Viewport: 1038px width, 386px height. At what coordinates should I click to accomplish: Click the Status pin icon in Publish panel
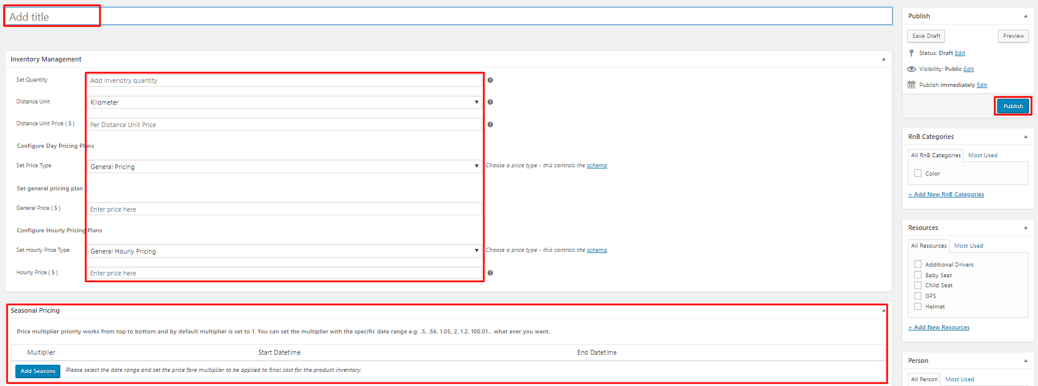pos(911,53)
